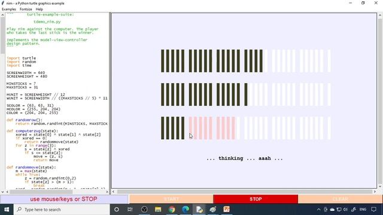
Task: Click the canvas vertical scrollbar thumb
Action: 380,100
